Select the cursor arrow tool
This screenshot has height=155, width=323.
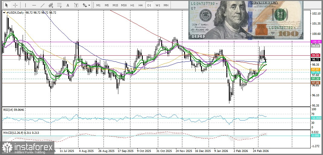point(7,5)
